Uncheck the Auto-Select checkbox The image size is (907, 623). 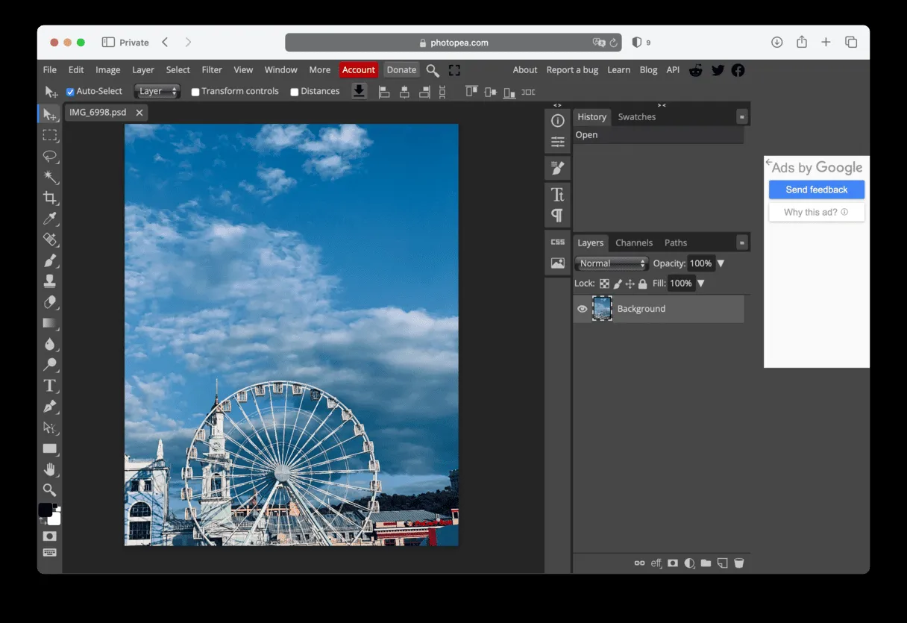click(x=70, y=92)
